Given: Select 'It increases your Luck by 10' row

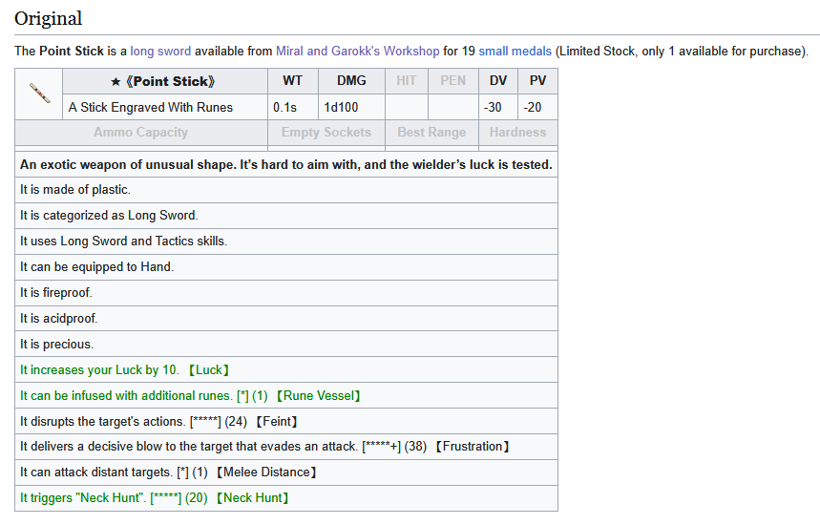Looking at the screenshot, I should (286, 369).
